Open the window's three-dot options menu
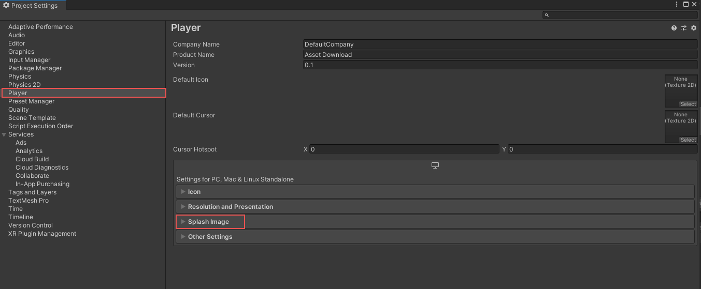 coord(677,4)
